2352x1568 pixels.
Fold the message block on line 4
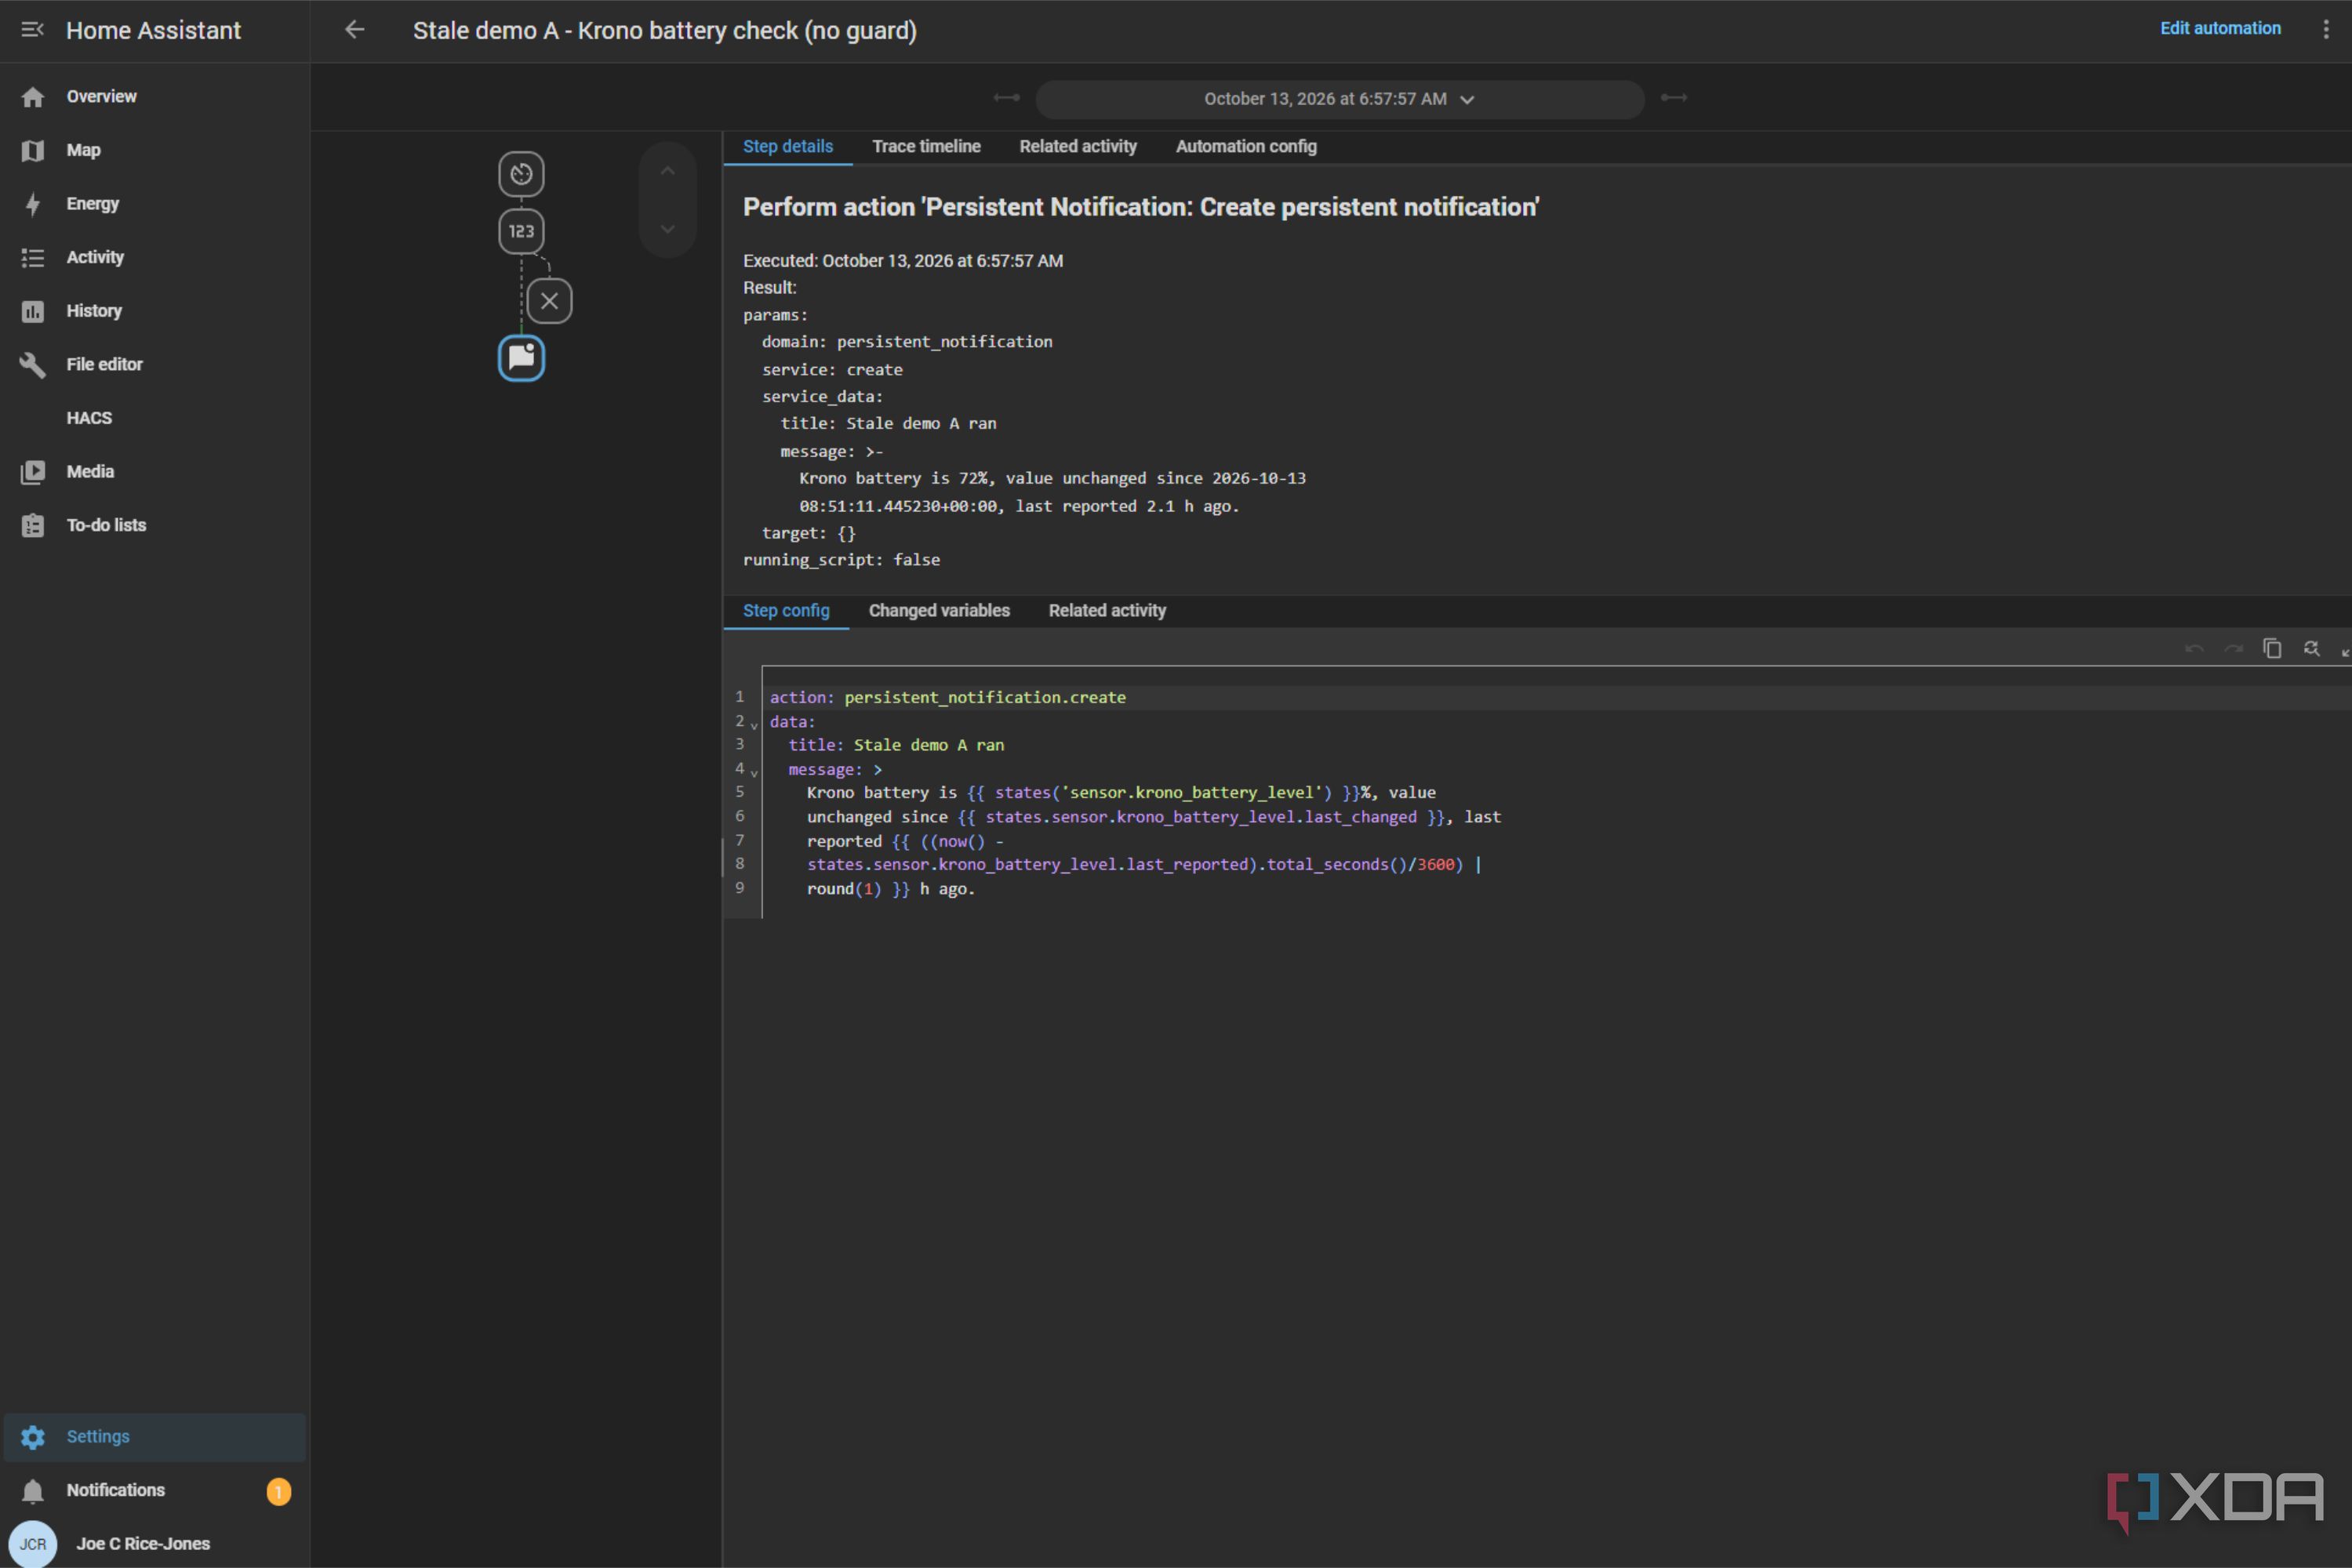pyautogui.click(x=754, y=772)
